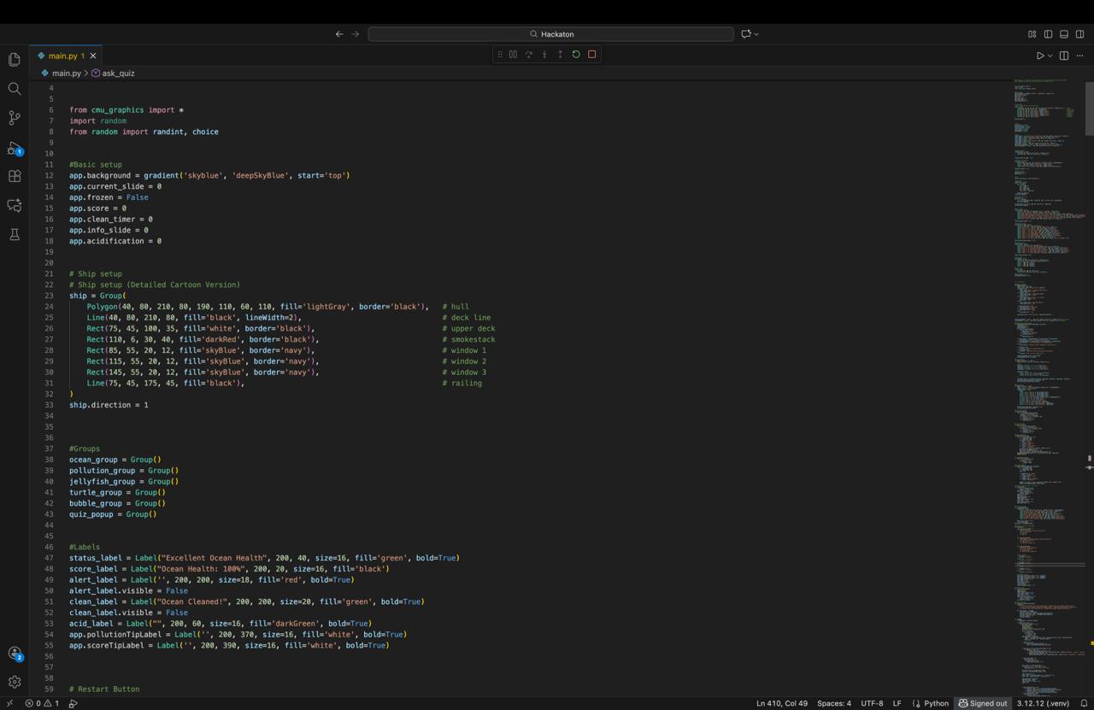The width and height of the screenshot is (1094, 710).
Task: Click the '# Restart Button' comment
Action: [x=104, y=689]
